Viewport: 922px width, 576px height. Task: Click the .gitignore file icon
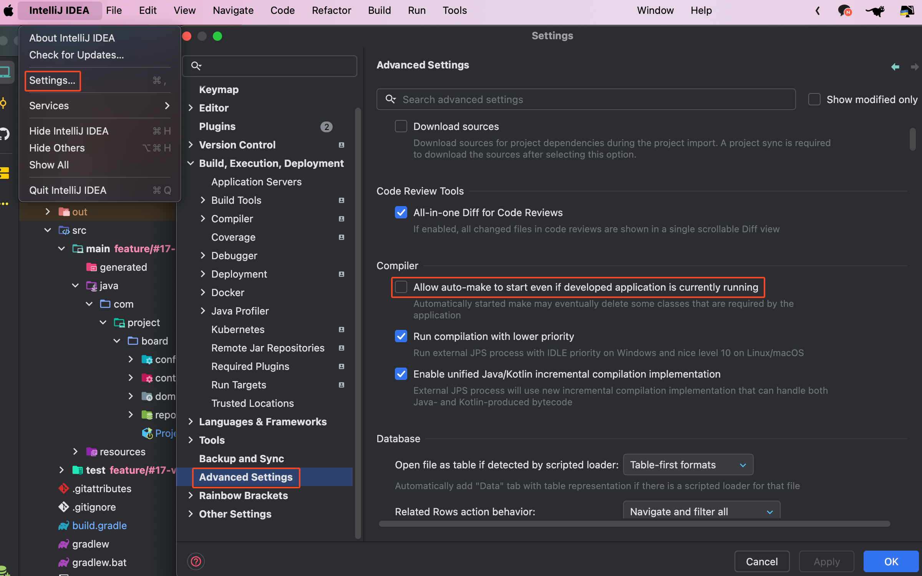coord(63,507)
